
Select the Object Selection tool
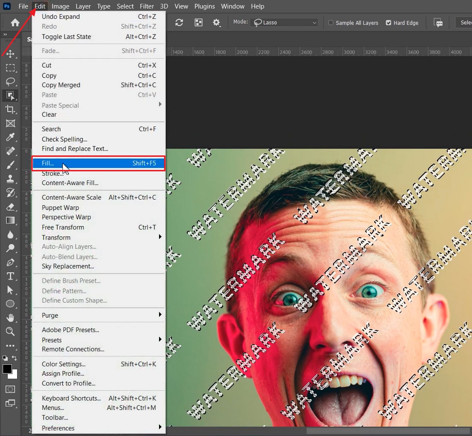coord(10,95)
